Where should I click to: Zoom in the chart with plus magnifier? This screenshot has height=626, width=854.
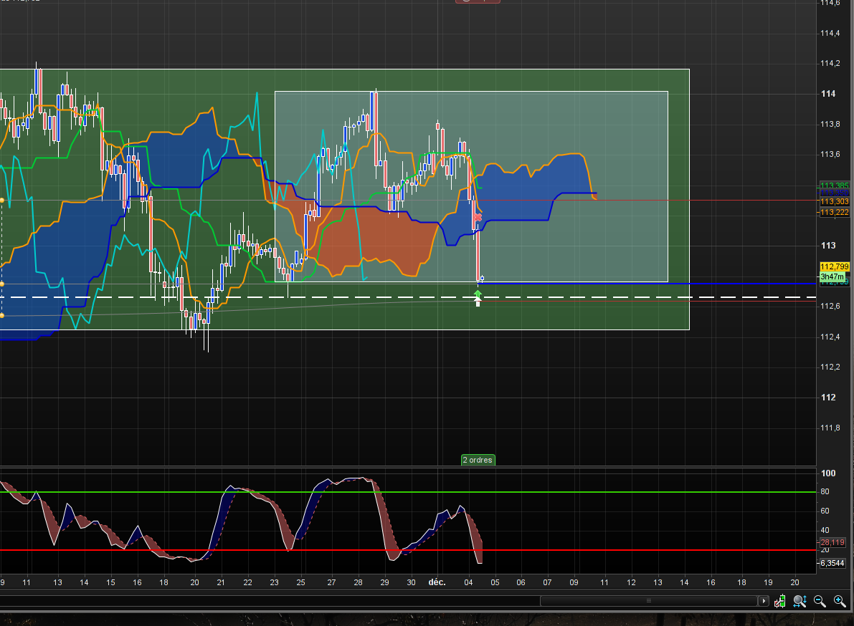pos(840,601)
